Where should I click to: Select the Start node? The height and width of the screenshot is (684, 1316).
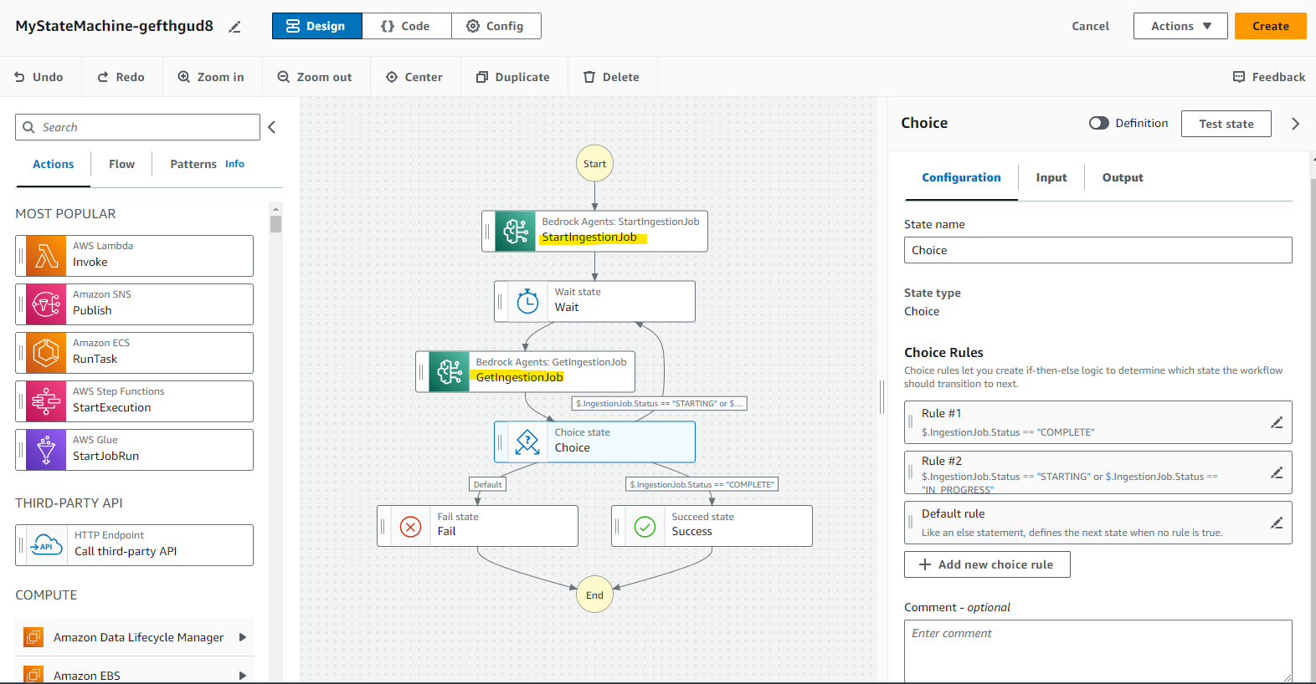594,163
